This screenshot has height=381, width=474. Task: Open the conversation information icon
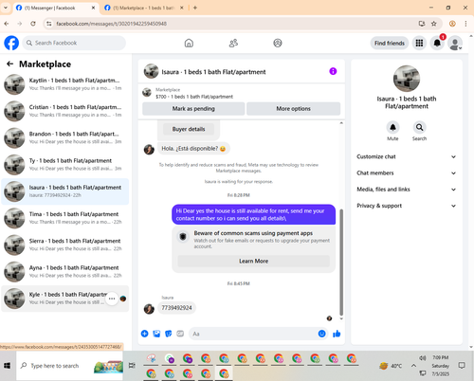tap(333, 71)
